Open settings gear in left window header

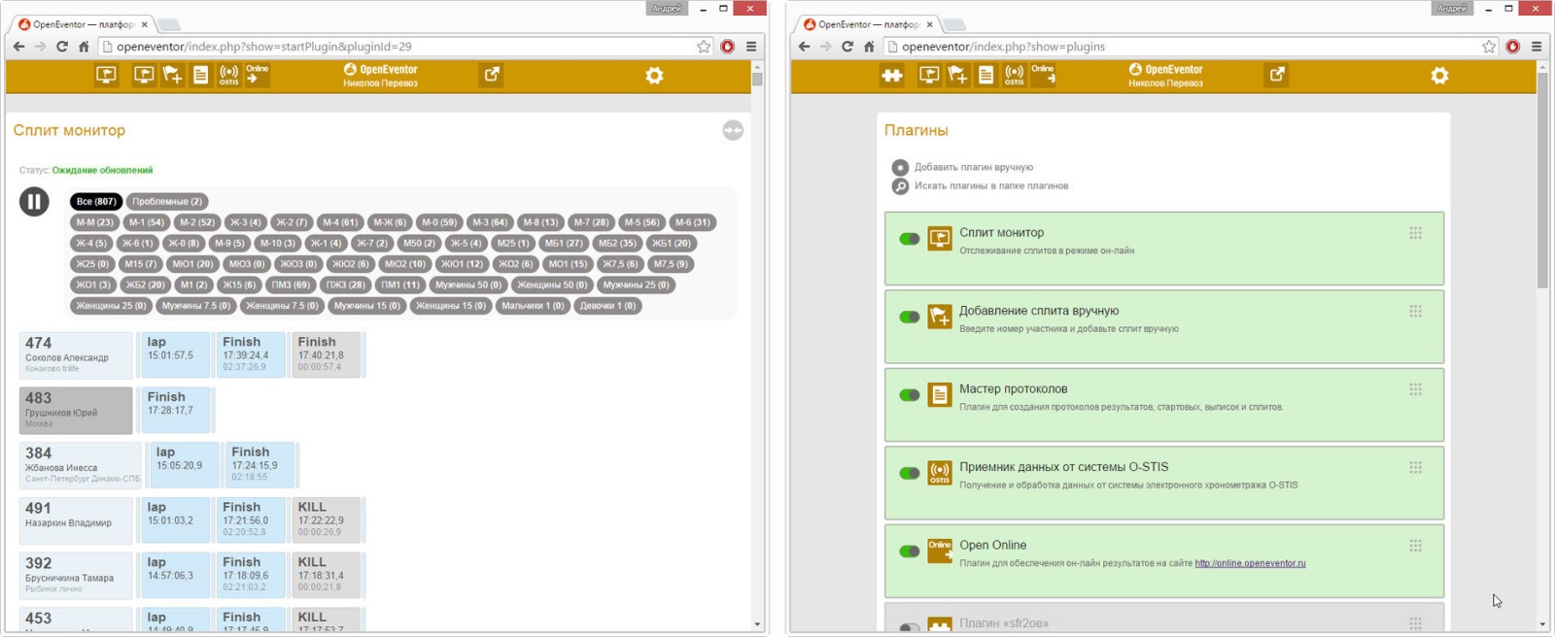654,75
